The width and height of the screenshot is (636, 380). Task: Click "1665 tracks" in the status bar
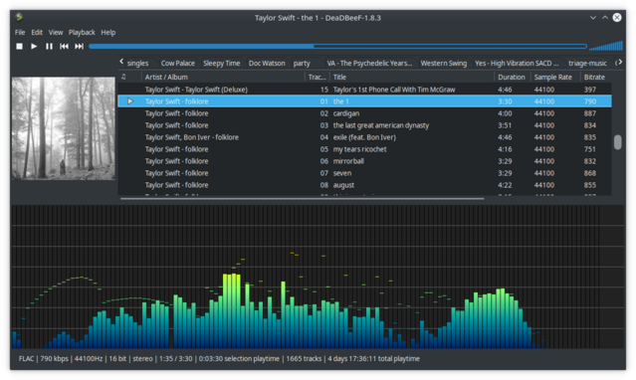(304, 358)
